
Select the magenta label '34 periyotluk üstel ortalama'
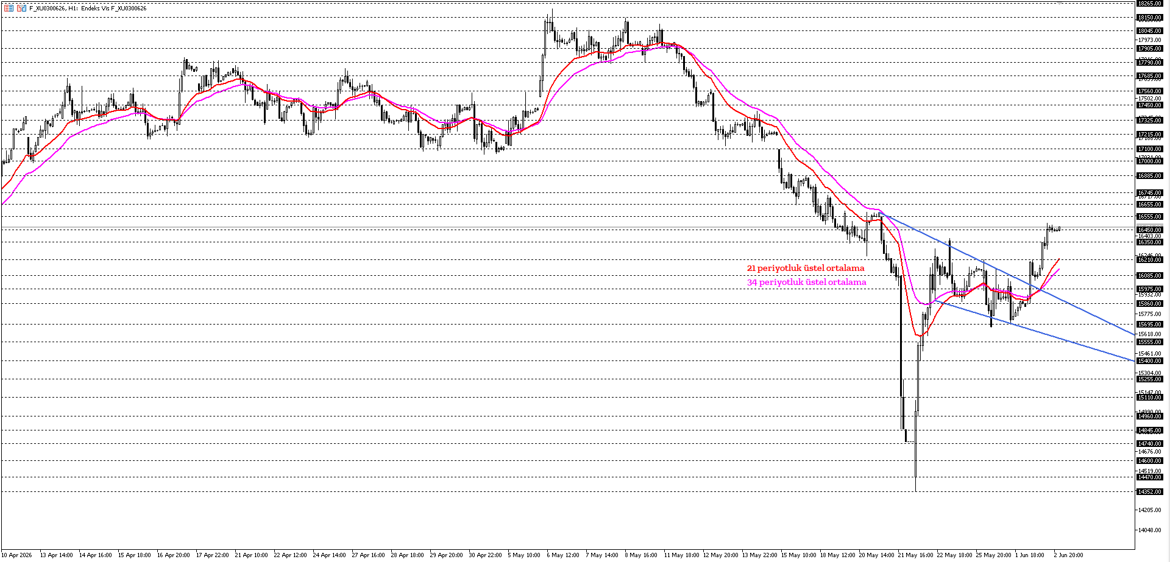pyautogui.click(x=807, y=282)
